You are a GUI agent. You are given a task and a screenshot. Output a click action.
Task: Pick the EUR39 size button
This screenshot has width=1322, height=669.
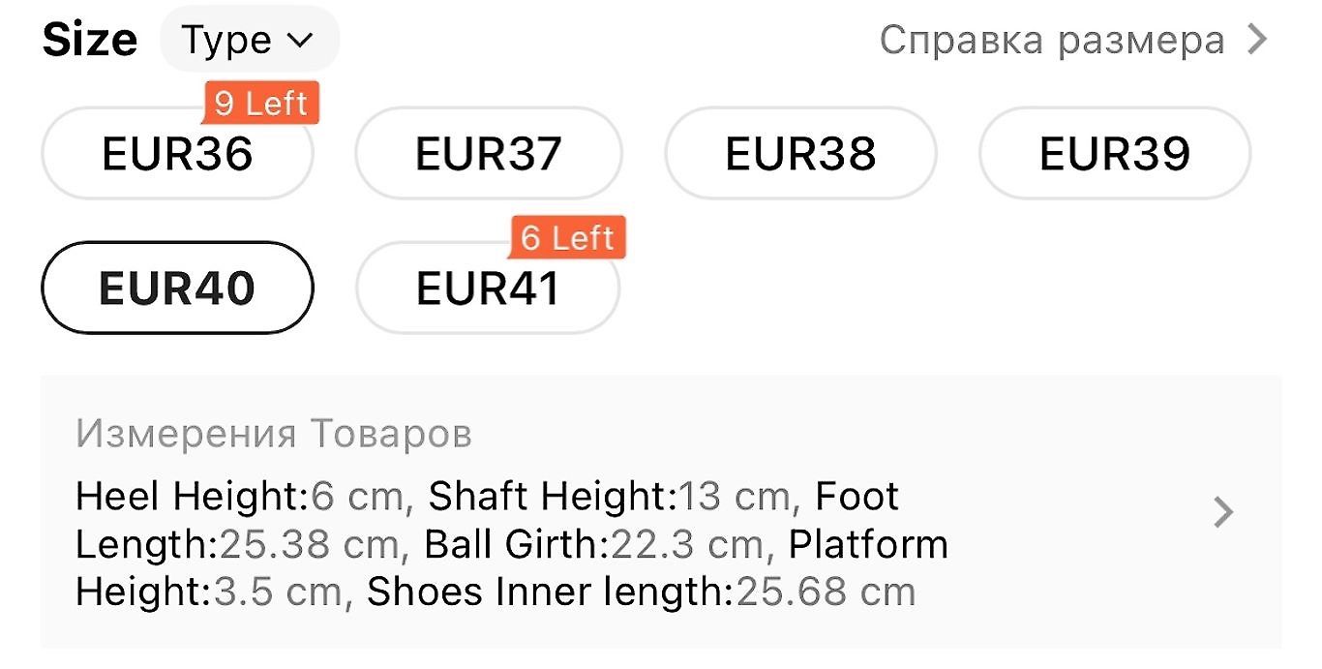pos(1115,153)
